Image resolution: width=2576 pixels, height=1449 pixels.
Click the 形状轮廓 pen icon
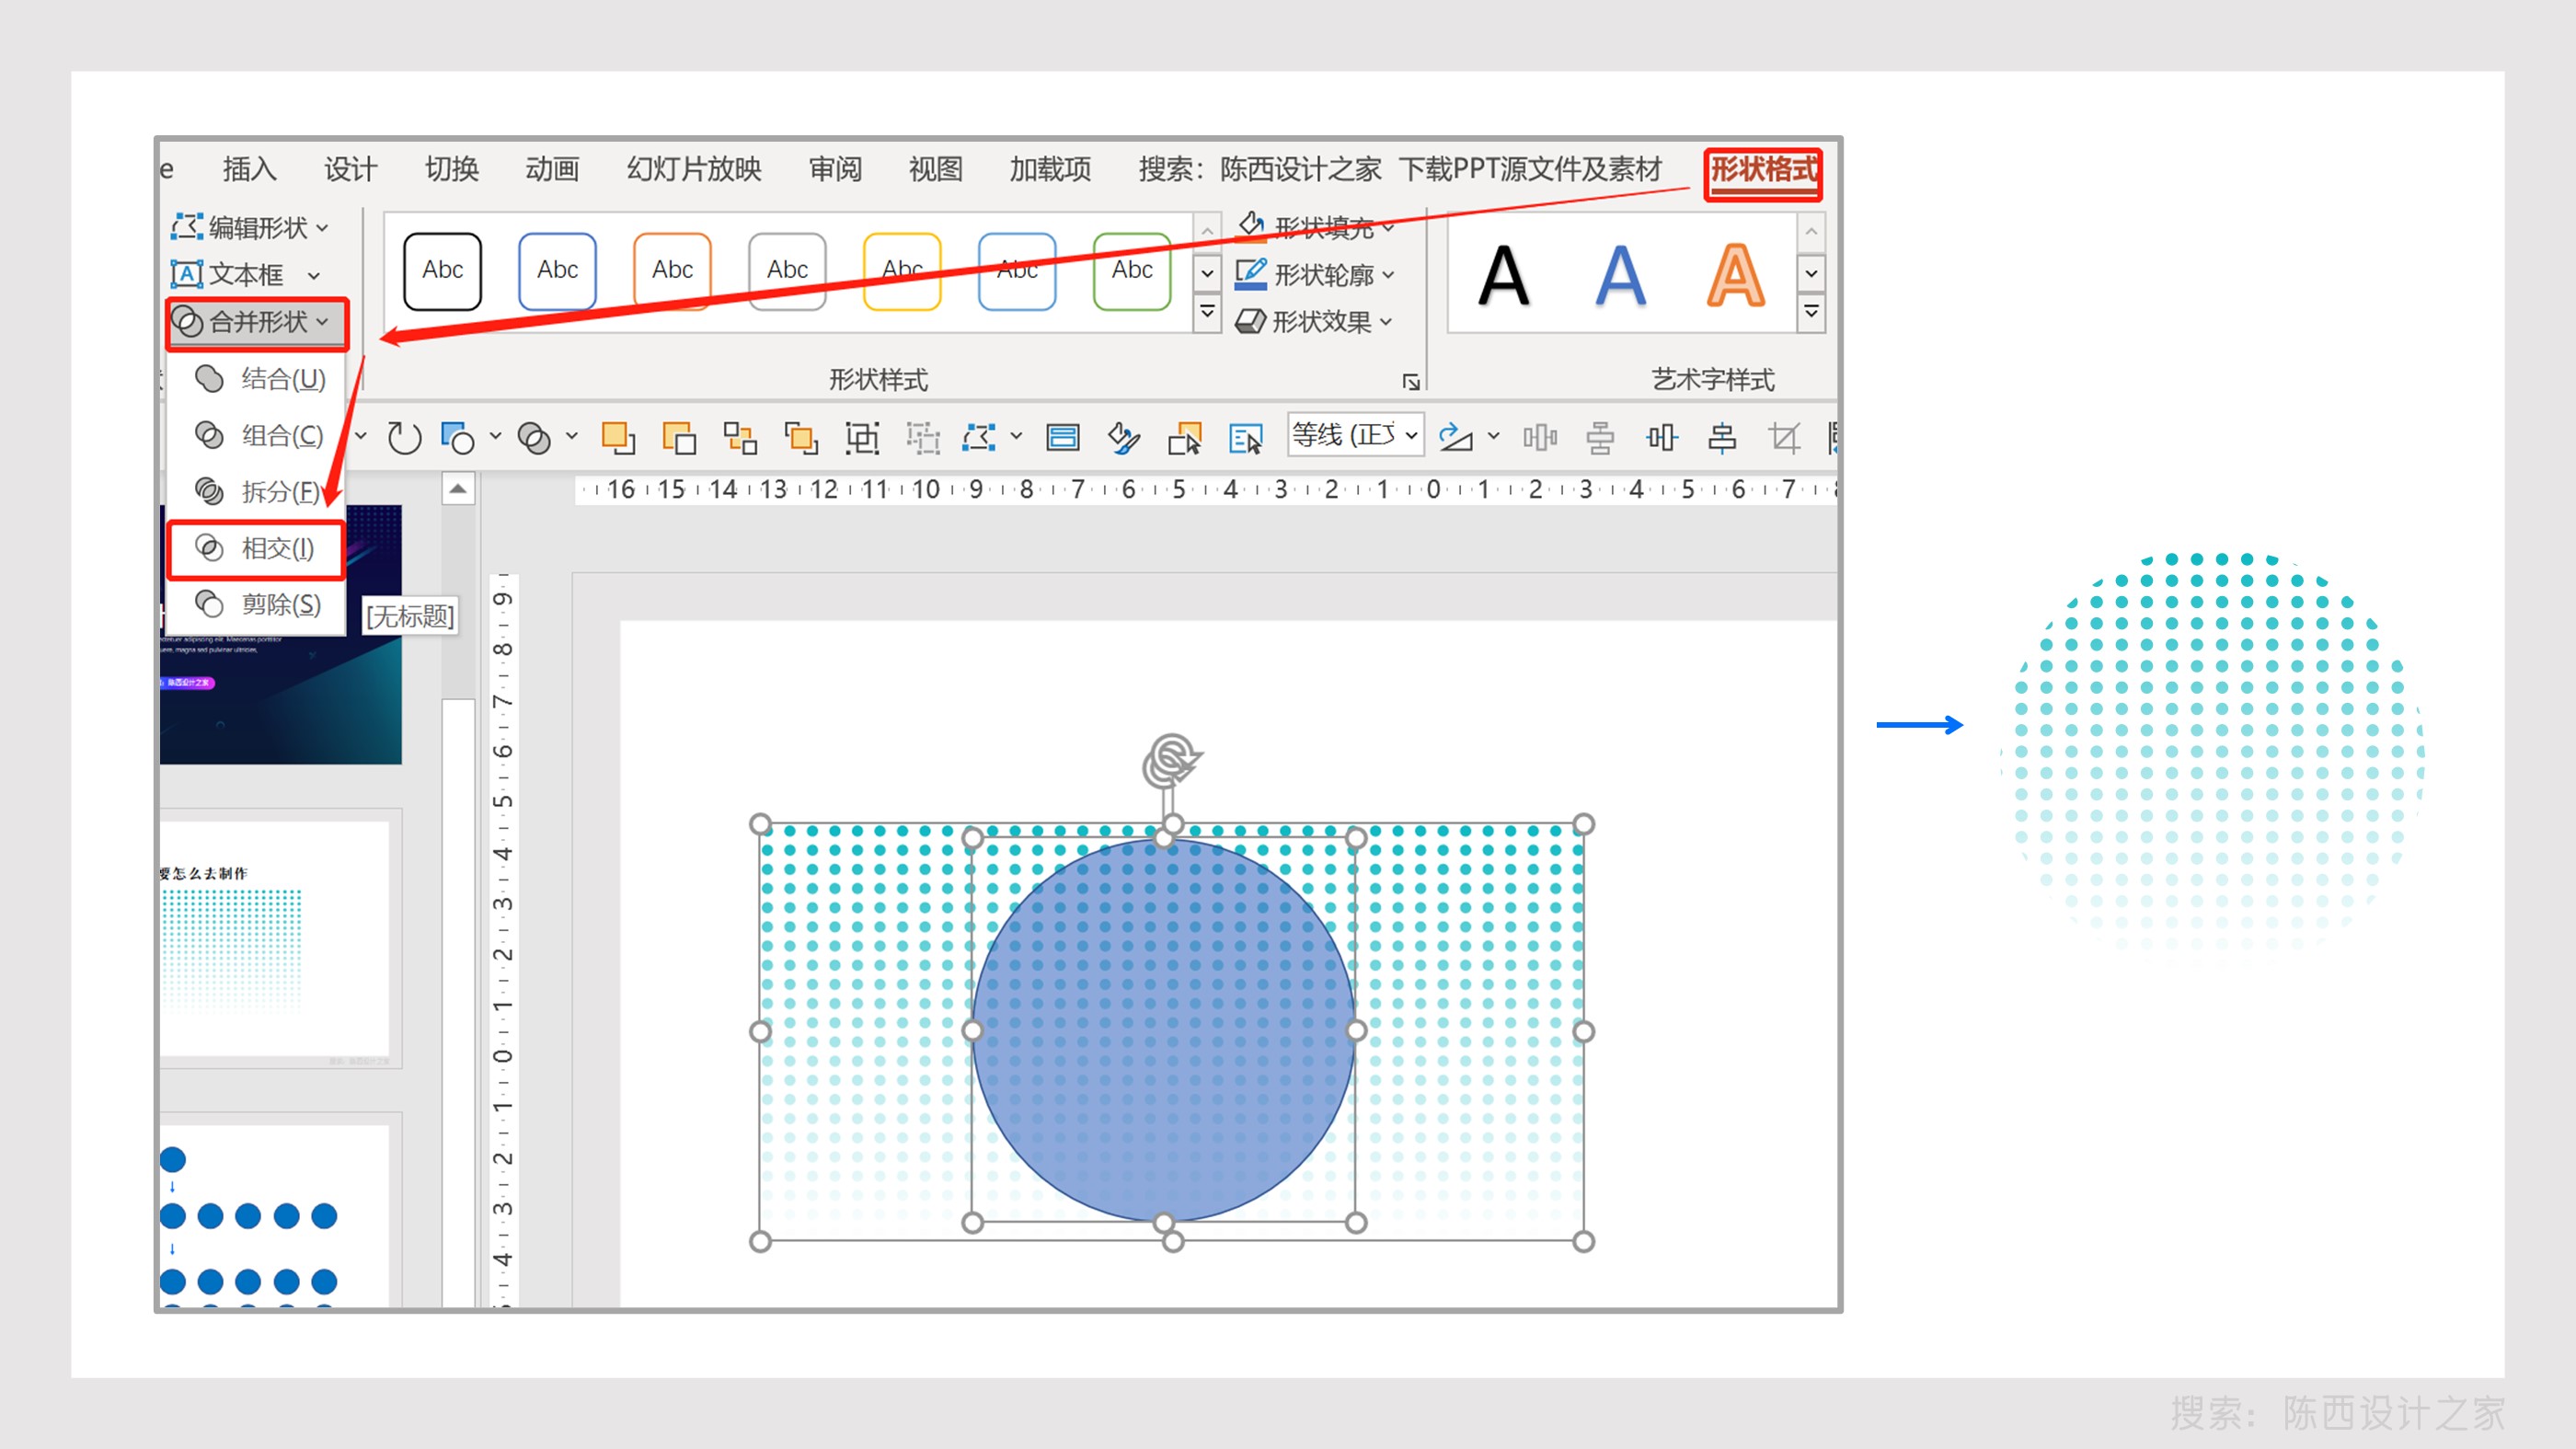tap(1251, 273)
